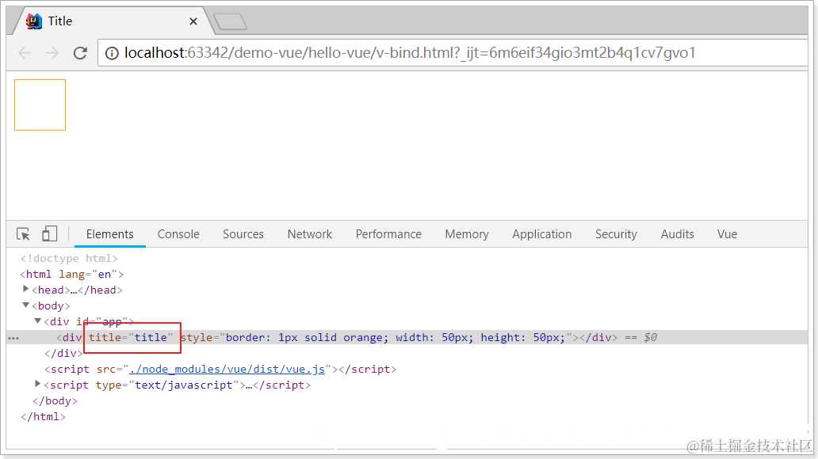Toggle the device toolbar icon
818x459 pixels.
tap(50, 233)
